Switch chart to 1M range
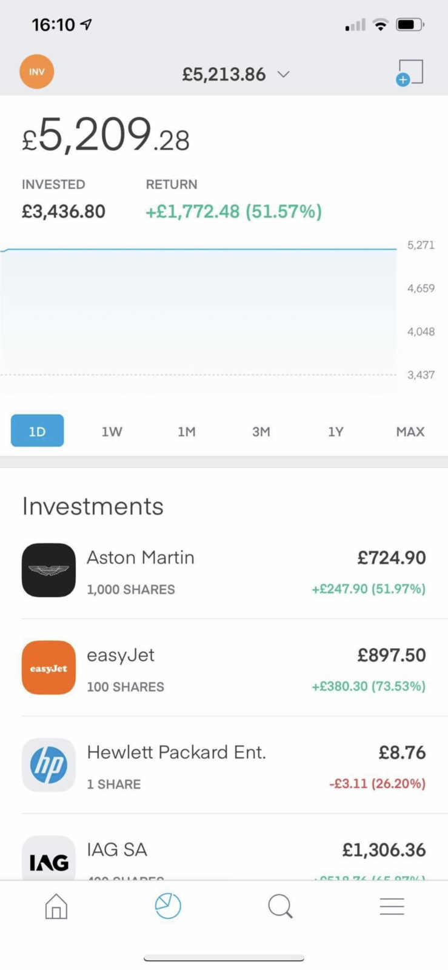 click(x=186, y=432)
